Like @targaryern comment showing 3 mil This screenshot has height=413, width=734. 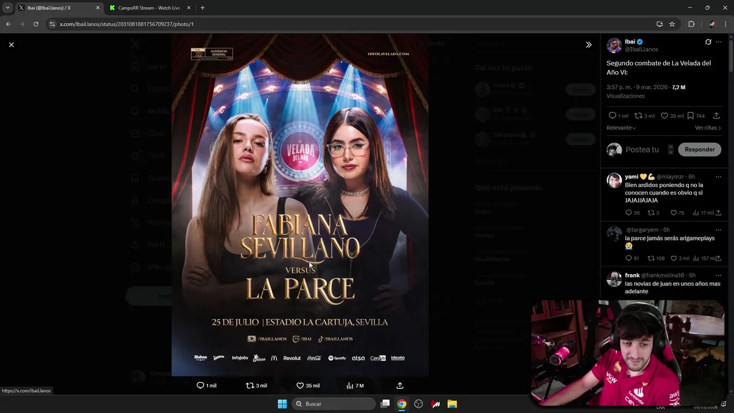(673, 258)
